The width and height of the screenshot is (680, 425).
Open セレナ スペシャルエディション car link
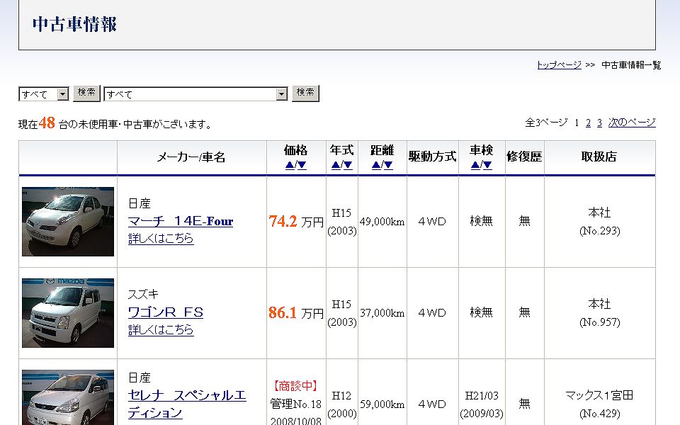pos(187,404)
